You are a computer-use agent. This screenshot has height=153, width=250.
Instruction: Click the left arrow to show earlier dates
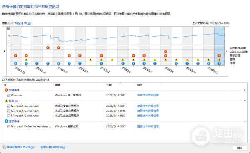(4, 51)
